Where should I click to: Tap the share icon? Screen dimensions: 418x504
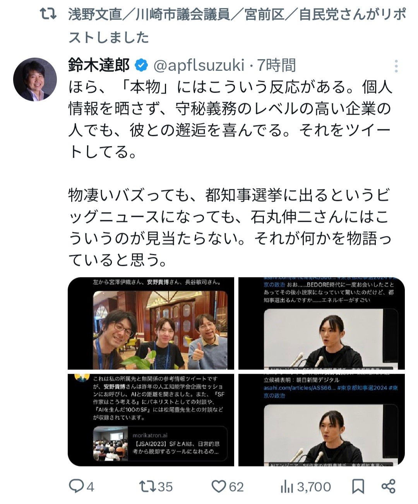coord(388,486)
